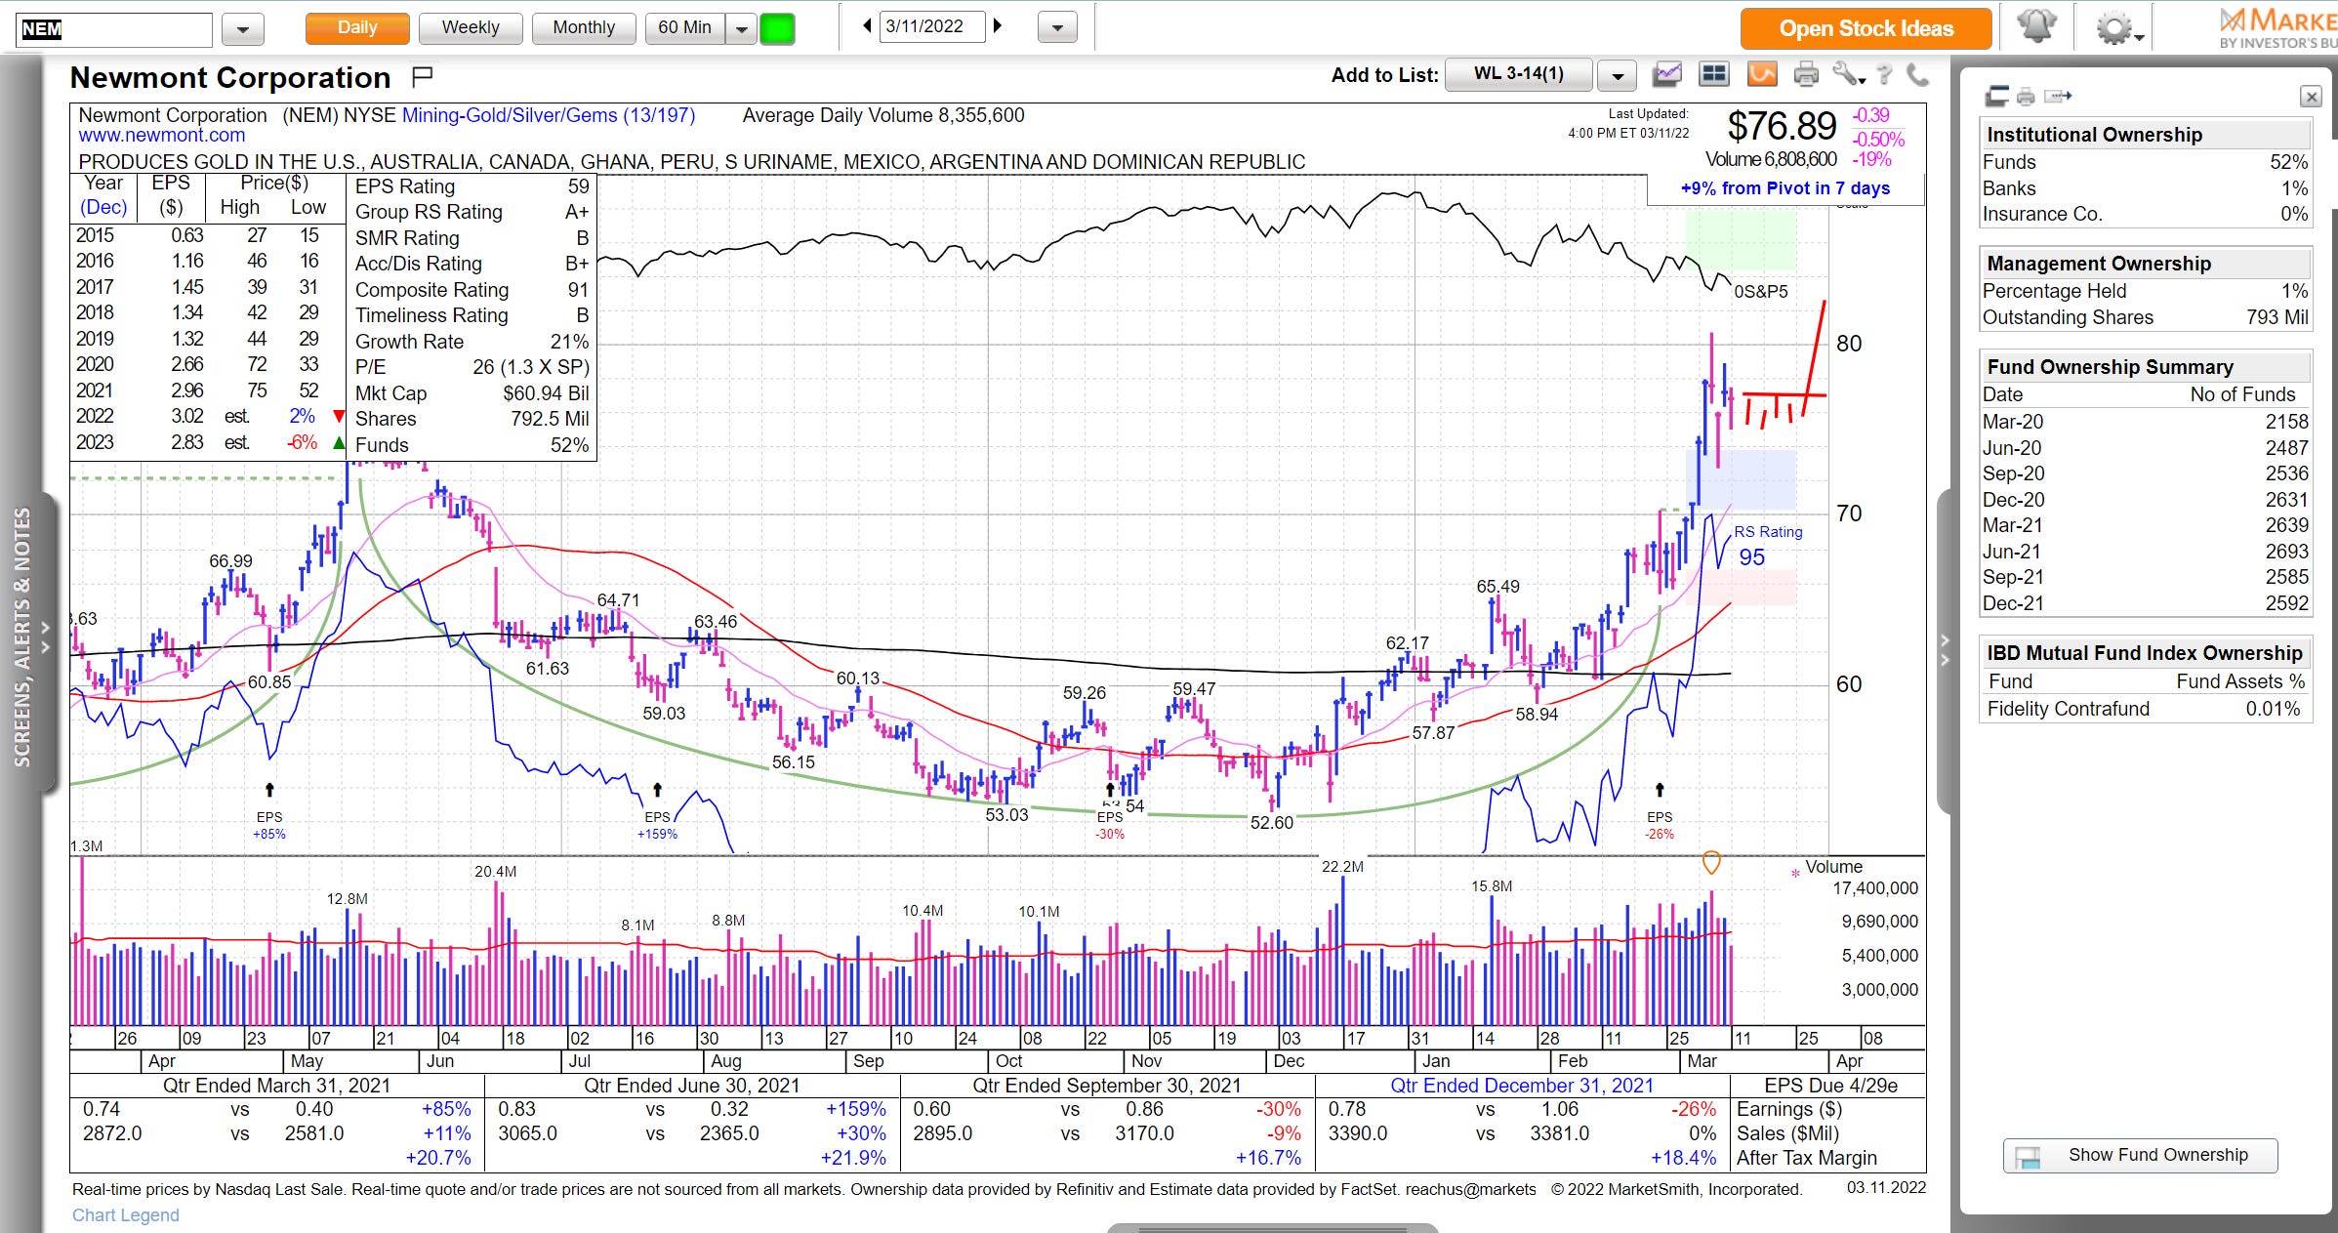Click the NEM symbol input field
This screenshot has width=2338, height=1233.
tap(114, 28)
